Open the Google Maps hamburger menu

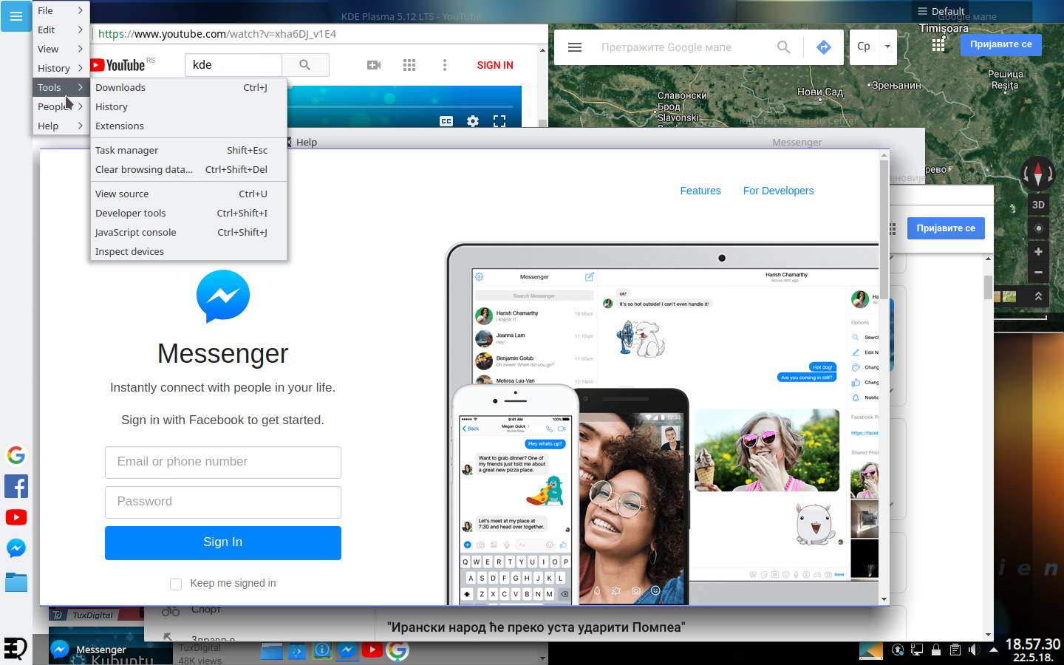[575, 47]
